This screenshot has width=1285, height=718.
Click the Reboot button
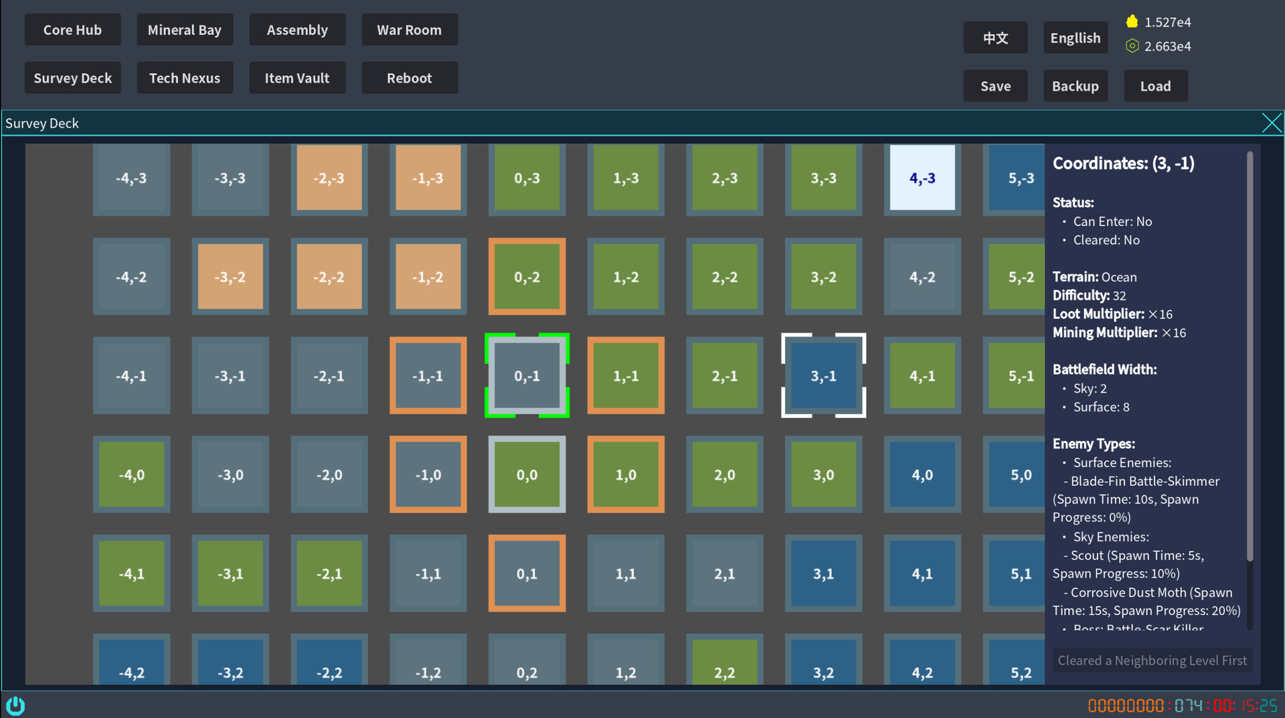tap(409, 78)
